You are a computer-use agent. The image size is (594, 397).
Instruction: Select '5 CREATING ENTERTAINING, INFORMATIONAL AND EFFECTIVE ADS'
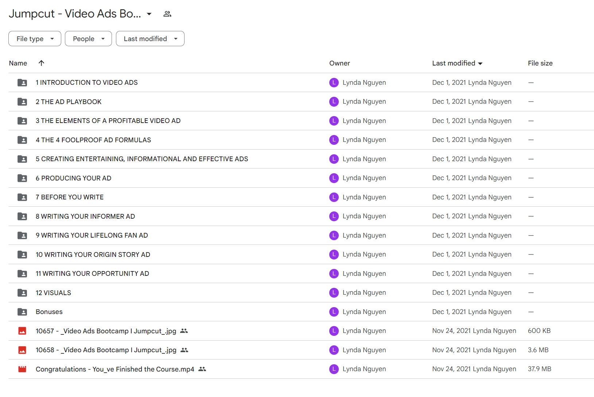[142, 159]
